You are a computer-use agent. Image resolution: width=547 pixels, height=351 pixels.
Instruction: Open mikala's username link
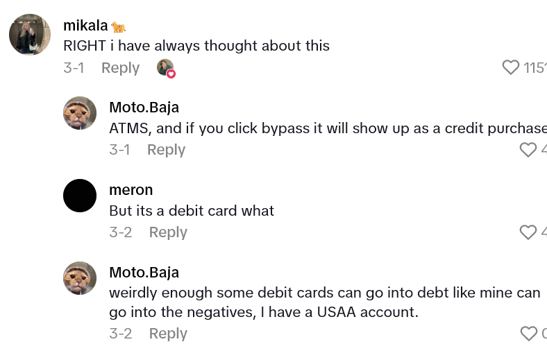[85, 26]
